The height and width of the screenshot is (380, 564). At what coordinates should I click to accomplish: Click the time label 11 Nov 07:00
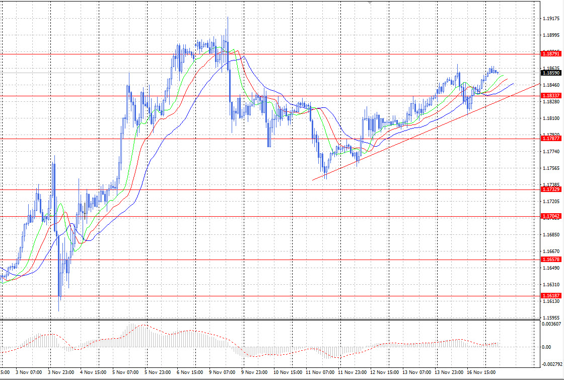coord(320,372)
